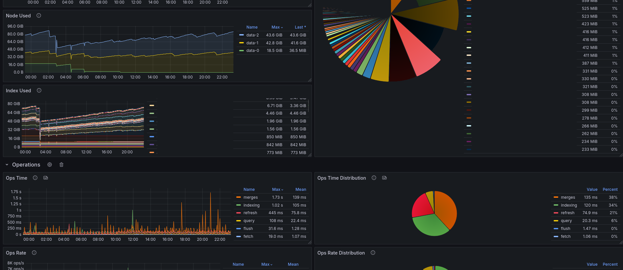
Task: Change indexing series color in Ops Time legend
Action: point(239,205)
